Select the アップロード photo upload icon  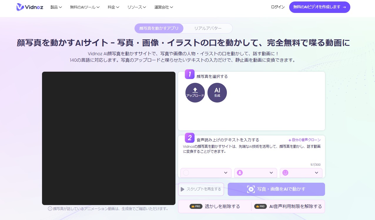click(195, 93)
